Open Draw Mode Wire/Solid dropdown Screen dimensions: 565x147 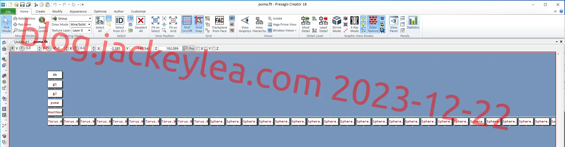pos(89,24)
